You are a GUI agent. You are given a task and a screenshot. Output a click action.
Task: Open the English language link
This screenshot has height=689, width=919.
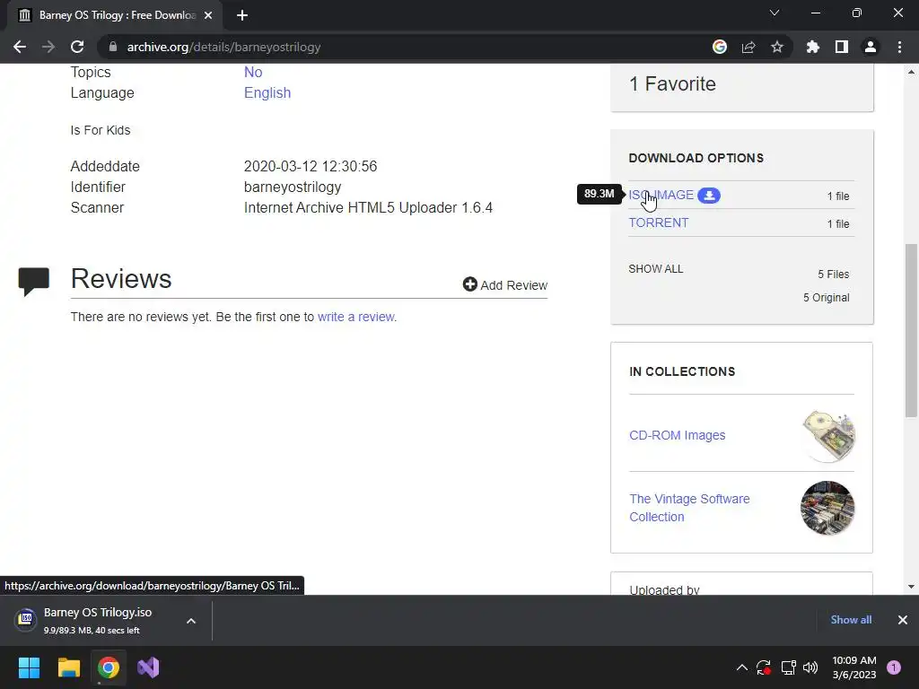[267, 93]
